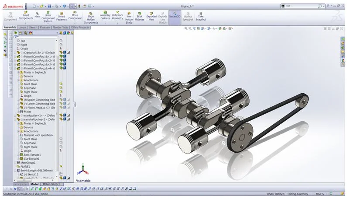Click the Smart Fasteners tool
This screenshot has width=347, height=199.
click(62, 17)
